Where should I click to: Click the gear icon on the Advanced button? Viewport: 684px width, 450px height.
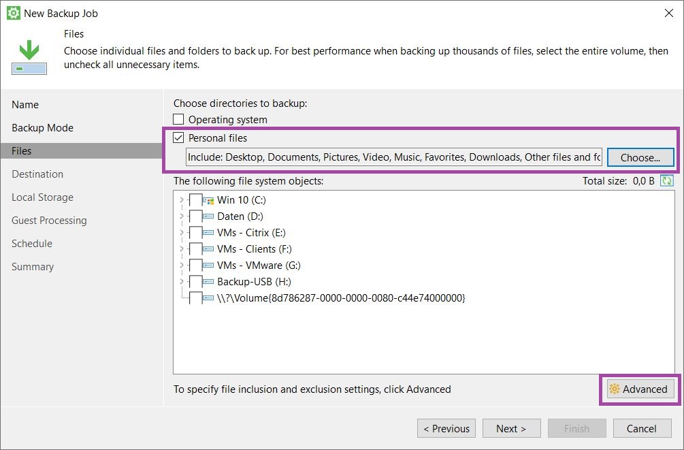[x=615, y=389]
